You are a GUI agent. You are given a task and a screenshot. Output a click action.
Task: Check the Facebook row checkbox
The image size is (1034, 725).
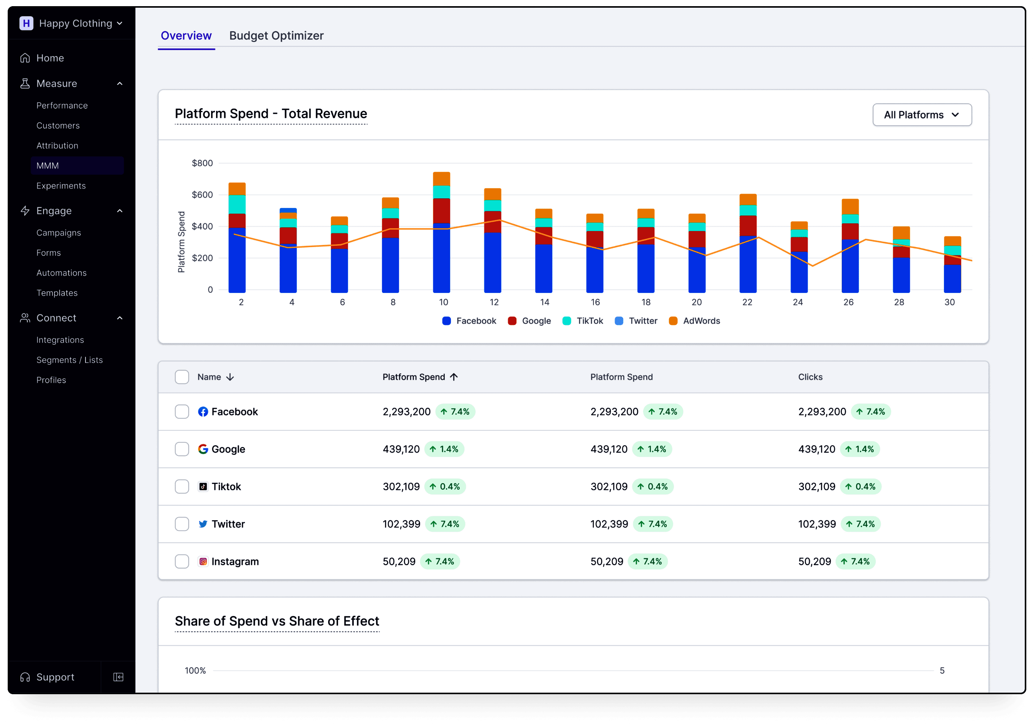coord(182,411)
